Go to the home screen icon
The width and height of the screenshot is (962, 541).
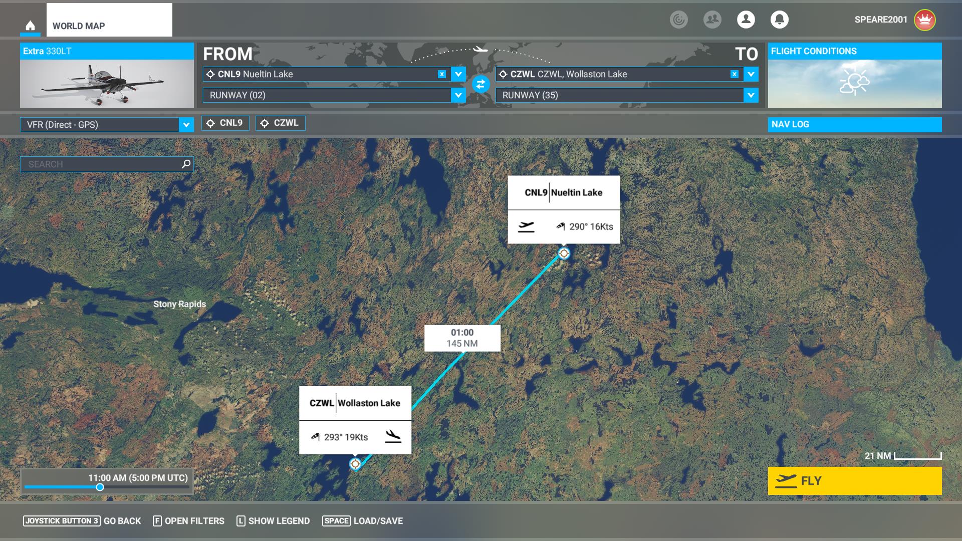click(30, 26)
